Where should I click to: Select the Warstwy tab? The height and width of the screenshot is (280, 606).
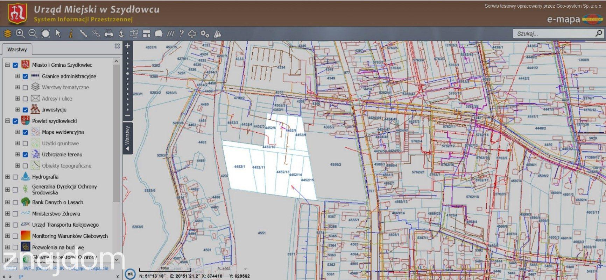(x=17, y=50)
